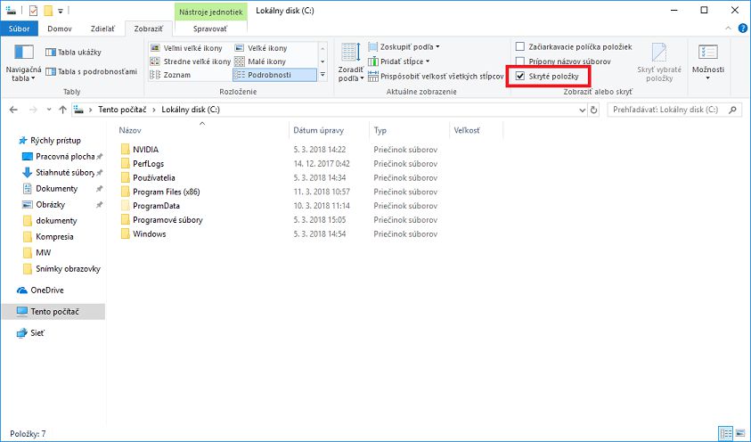
Task: Enable Začiarkavacie políčka položiek checkbox
Action: [x=520, y=46]
